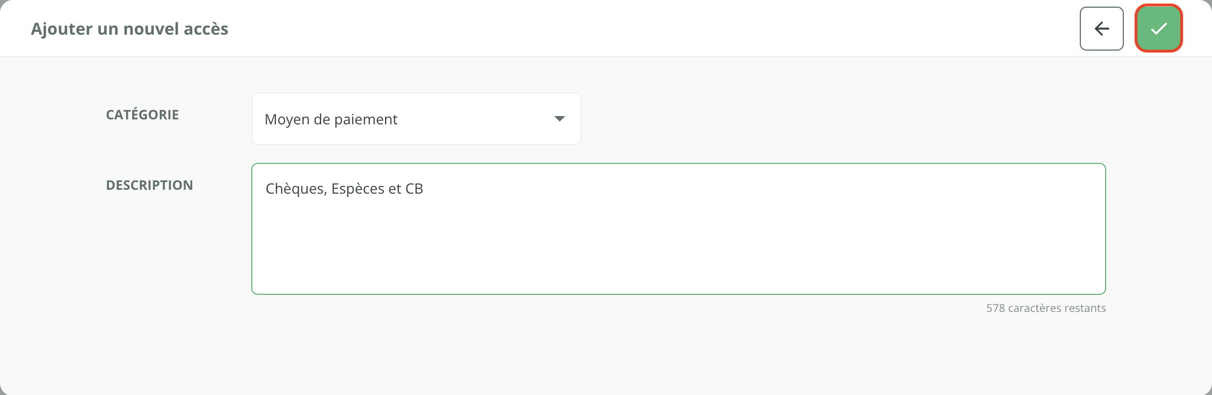Click the back arrow icon

click(1101, 29)
